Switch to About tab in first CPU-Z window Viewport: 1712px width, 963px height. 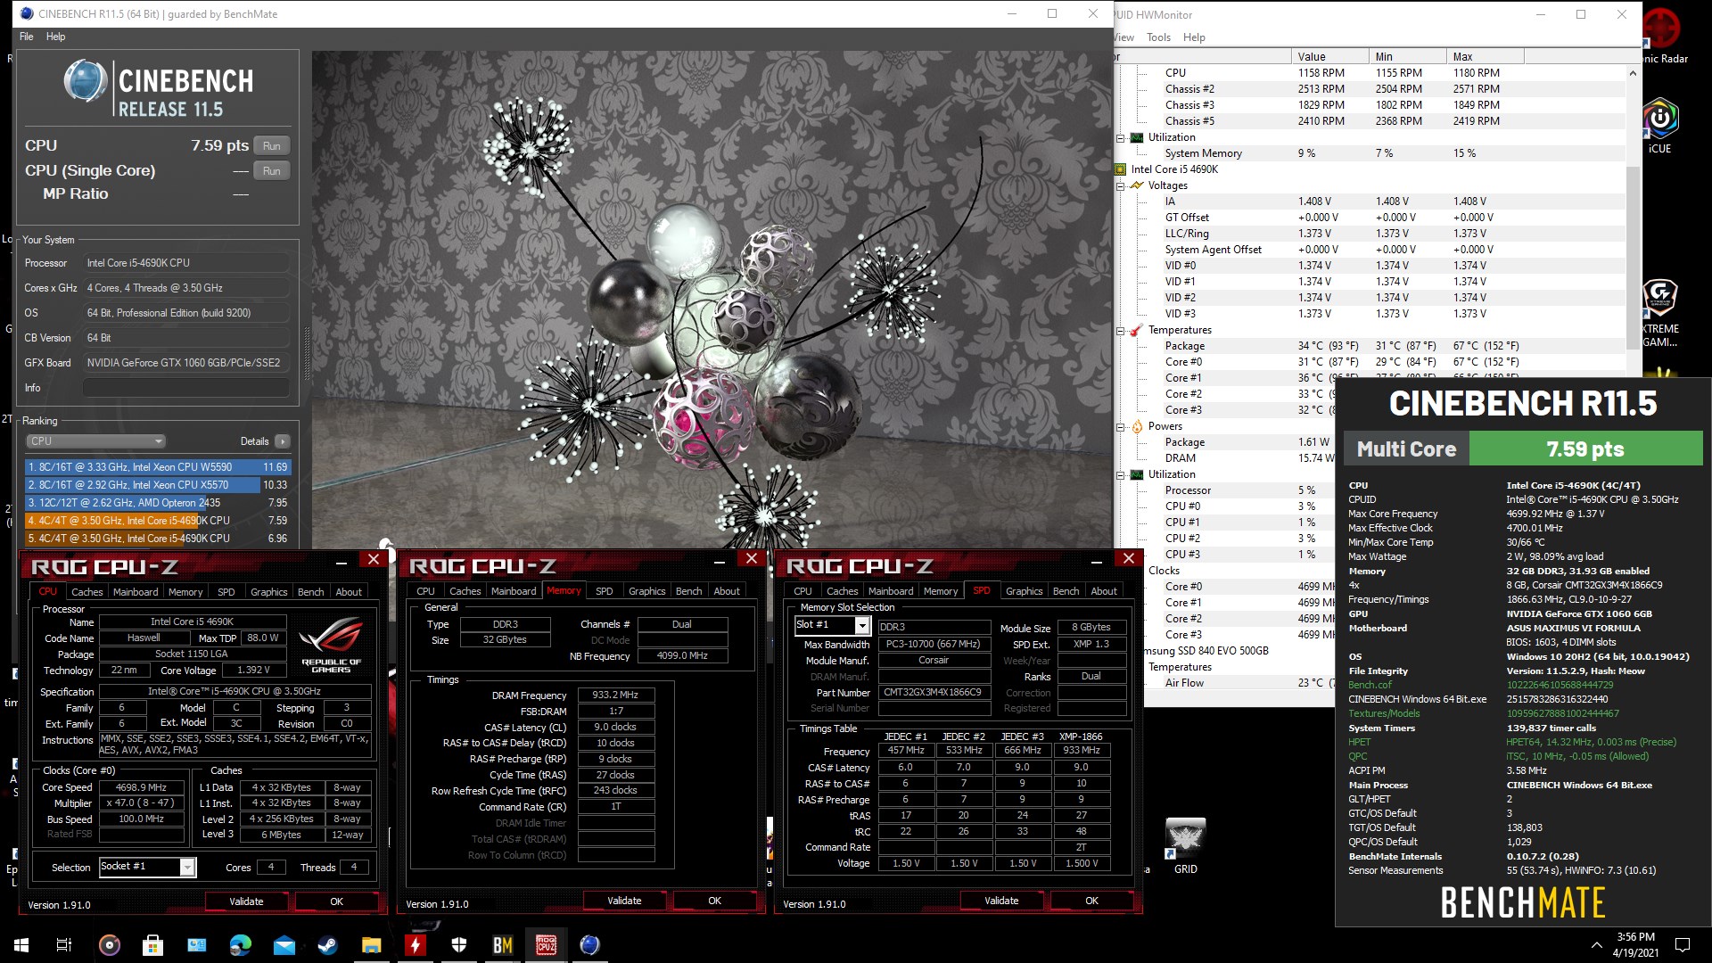(349, 592)
